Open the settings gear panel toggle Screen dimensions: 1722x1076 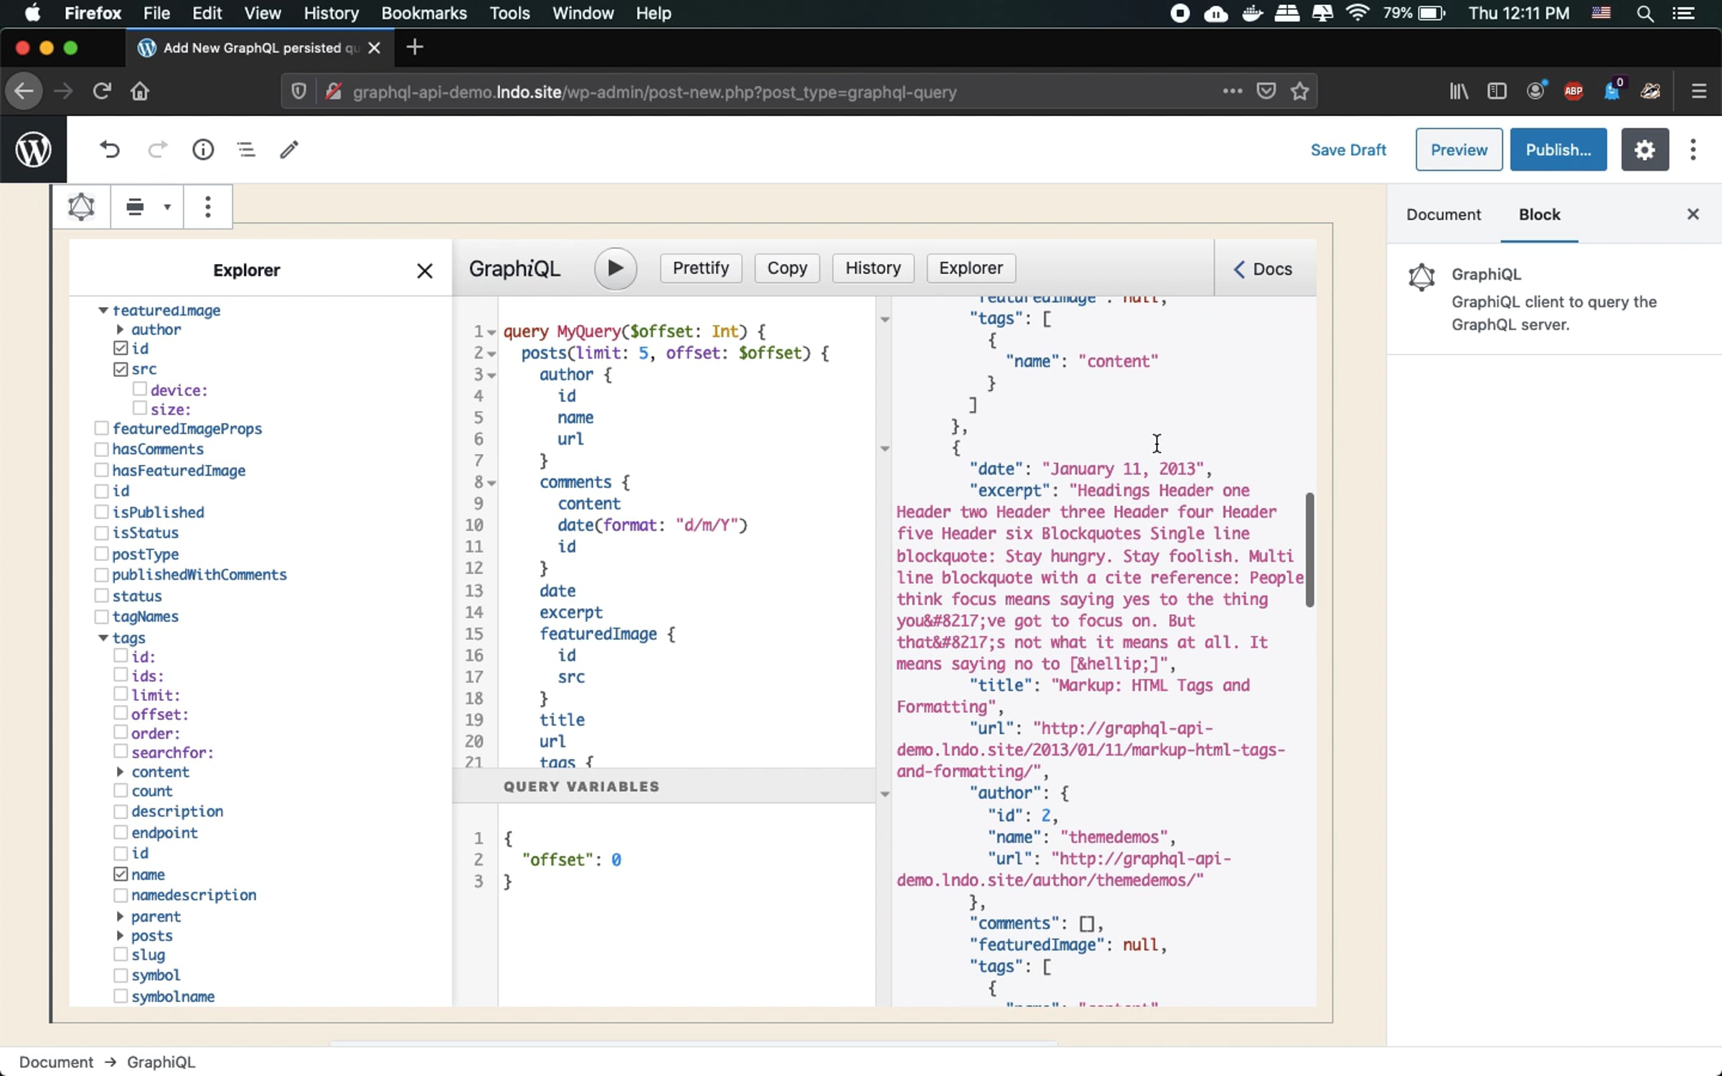point(1645,150)
